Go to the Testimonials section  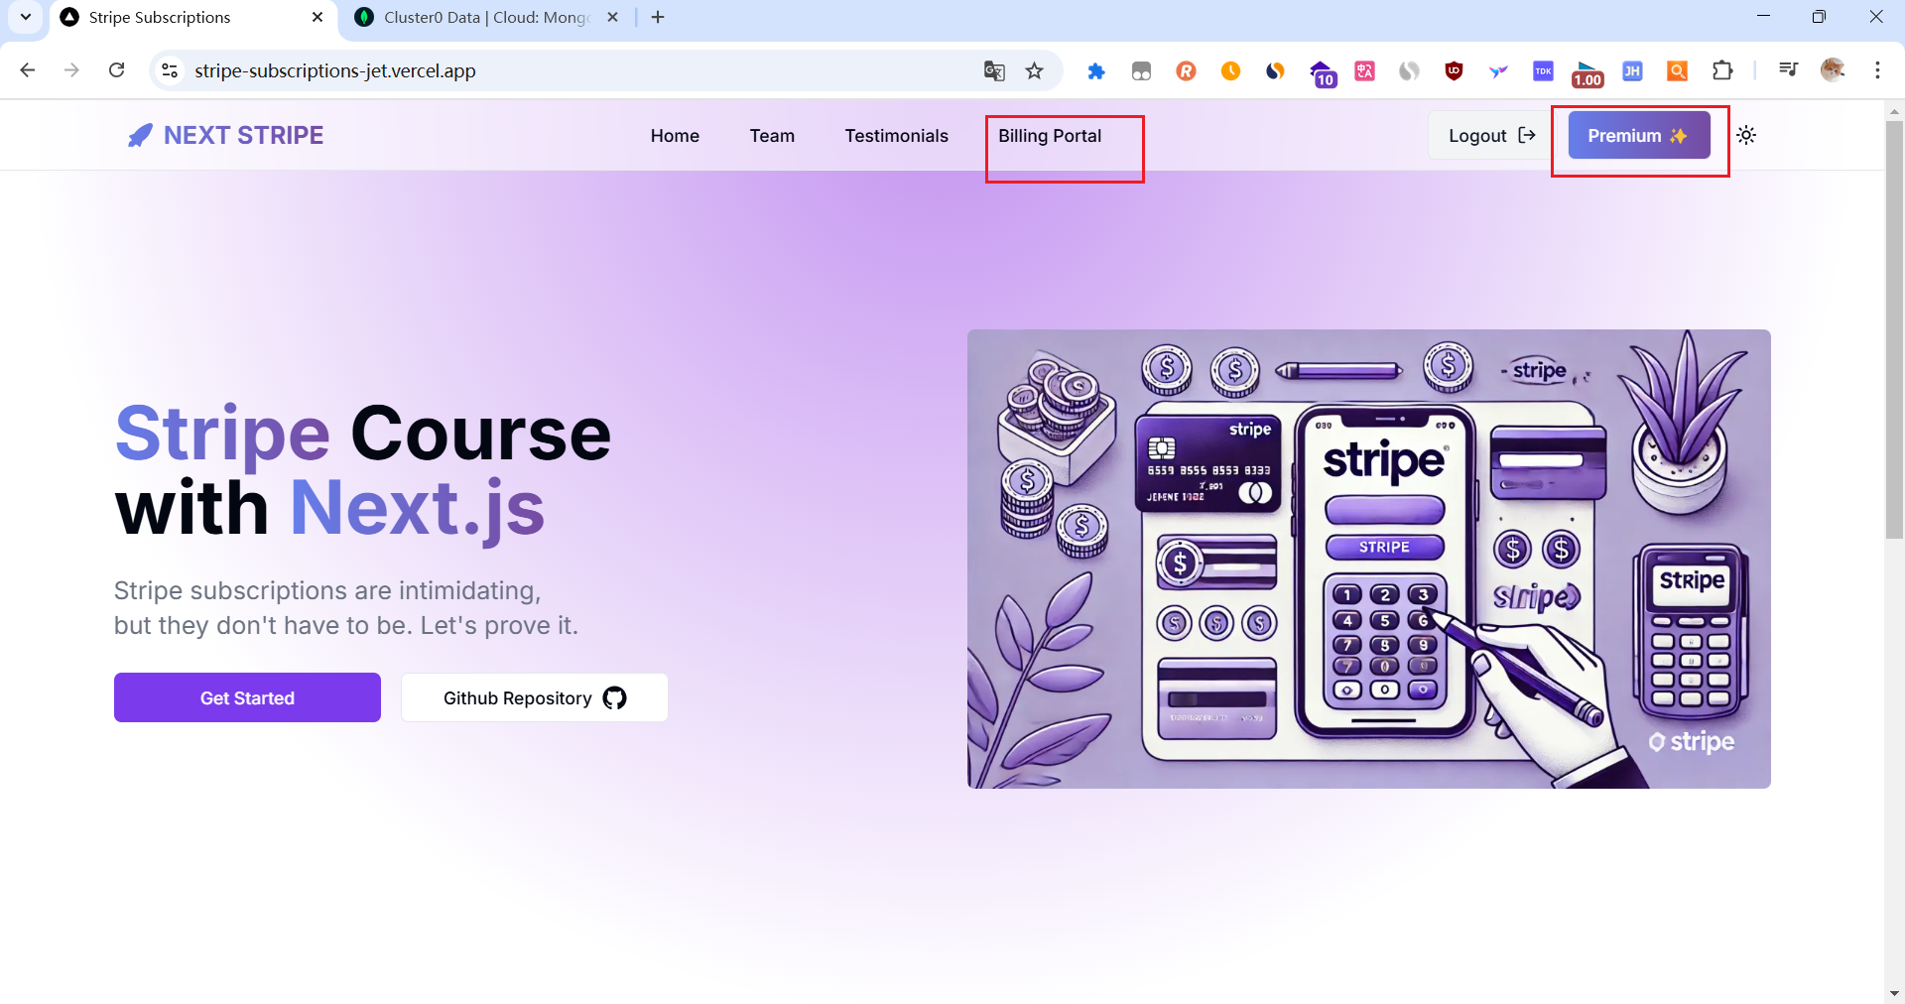[896, 136]
